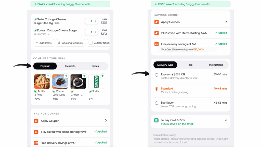Add Truffle Fries using its plus icon

coord(48,76)
